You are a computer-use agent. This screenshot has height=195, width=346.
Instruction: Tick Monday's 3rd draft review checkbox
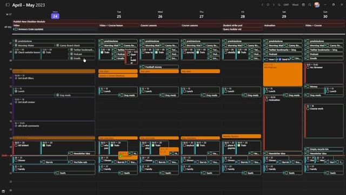coord(16,102)
